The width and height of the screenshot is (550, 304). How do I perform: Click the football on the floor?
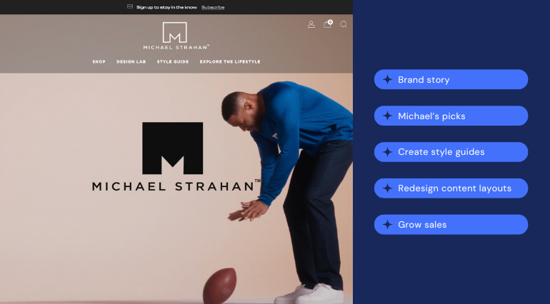click(219, 285)
